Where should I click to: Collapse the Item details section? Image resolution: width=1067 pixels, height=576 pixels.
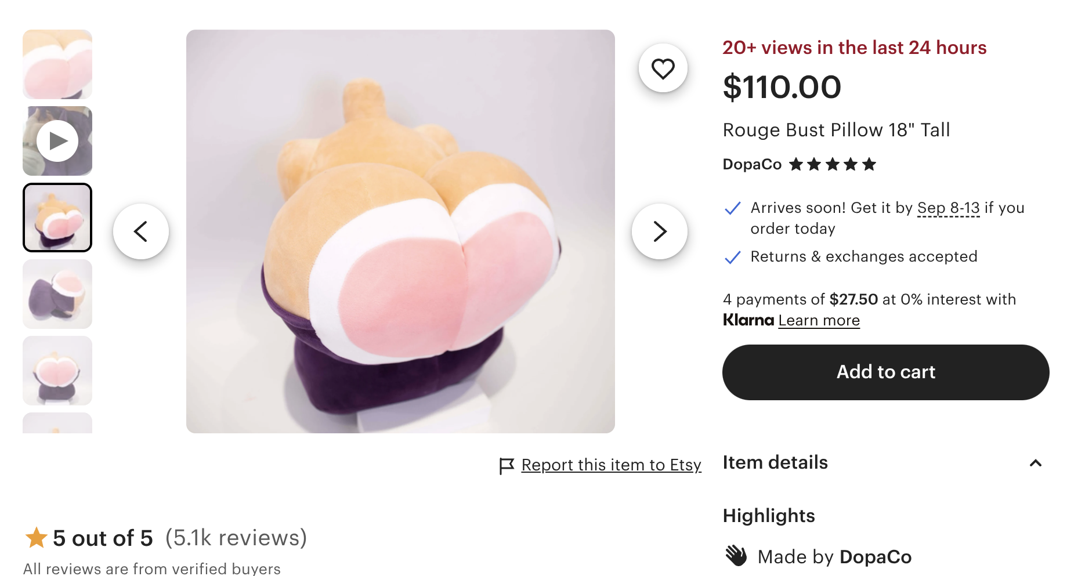pos(1035,463)
